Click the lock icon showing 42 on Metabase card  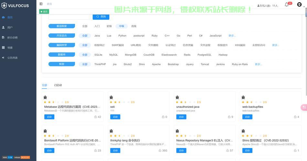pyautogui.click(x=96, y=117)
